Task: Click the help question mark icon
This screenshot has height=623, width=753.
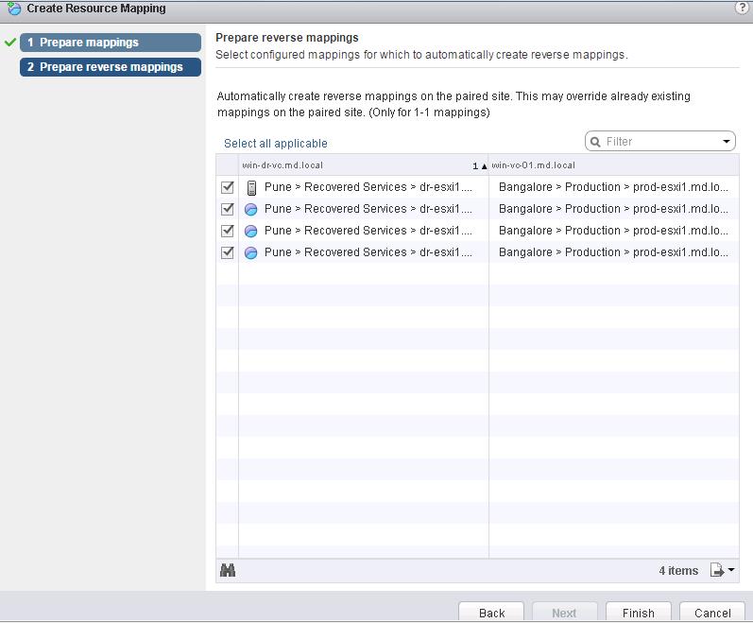Action: point(742,8)
